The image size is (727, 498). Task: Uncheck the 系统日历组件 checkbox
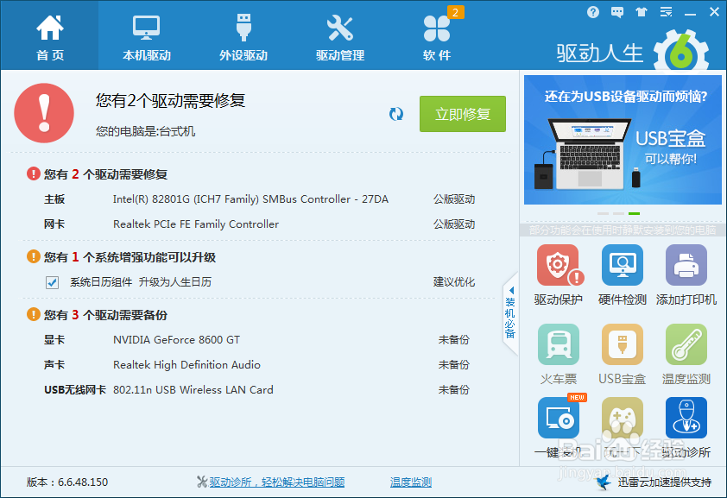pyautogui.click(x=52, y=282)
